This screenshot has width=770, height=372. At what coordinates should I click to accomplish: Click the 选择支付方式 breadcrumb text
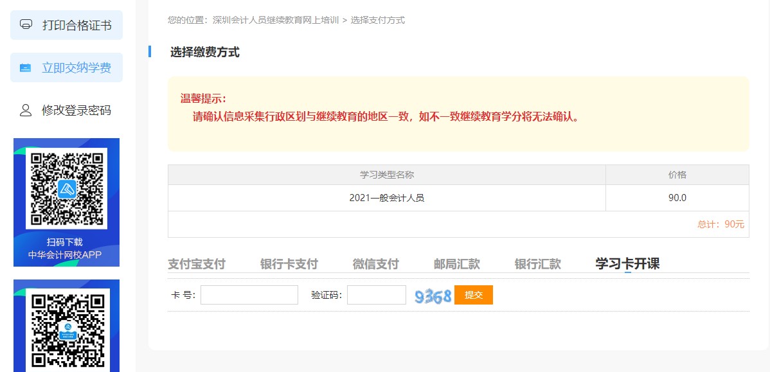point(378,20)
